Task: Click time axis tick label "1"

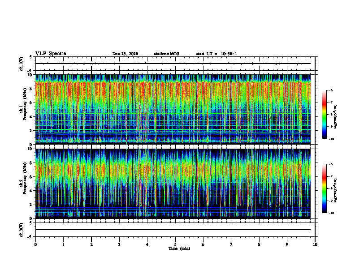Action: click(63, 244)
